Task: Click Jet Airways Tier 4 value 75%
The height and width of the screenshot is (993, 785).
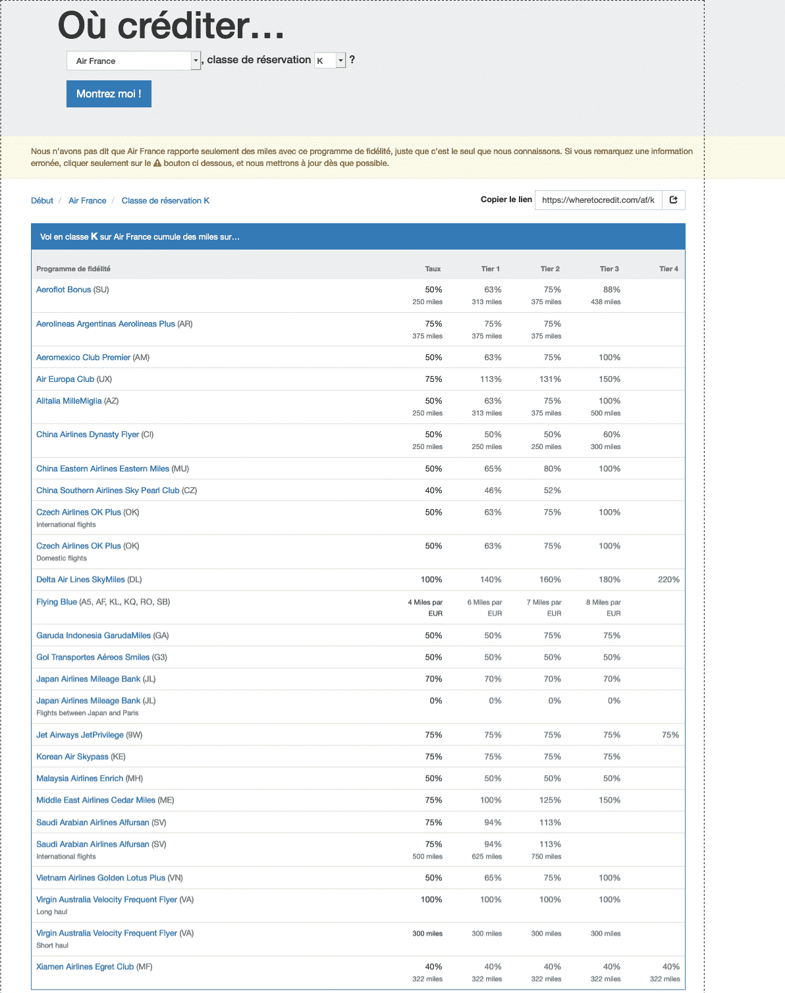Action: pyautogui.click(x=670, y=735)
